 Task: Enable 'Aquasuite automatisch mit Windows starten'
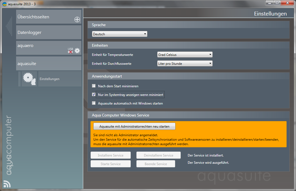pyautogui.click(x=94, y=103)
